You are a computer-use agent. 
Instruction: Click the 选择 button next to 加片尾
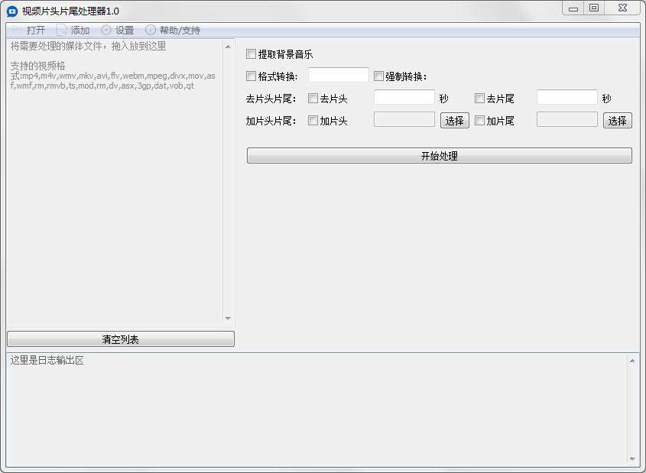(x=617, y=120)
